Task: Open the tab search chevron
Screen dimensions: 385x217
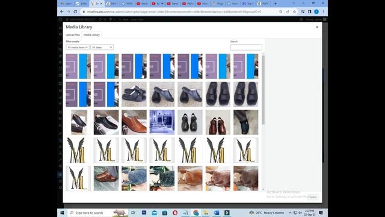Action: (294, 3)
